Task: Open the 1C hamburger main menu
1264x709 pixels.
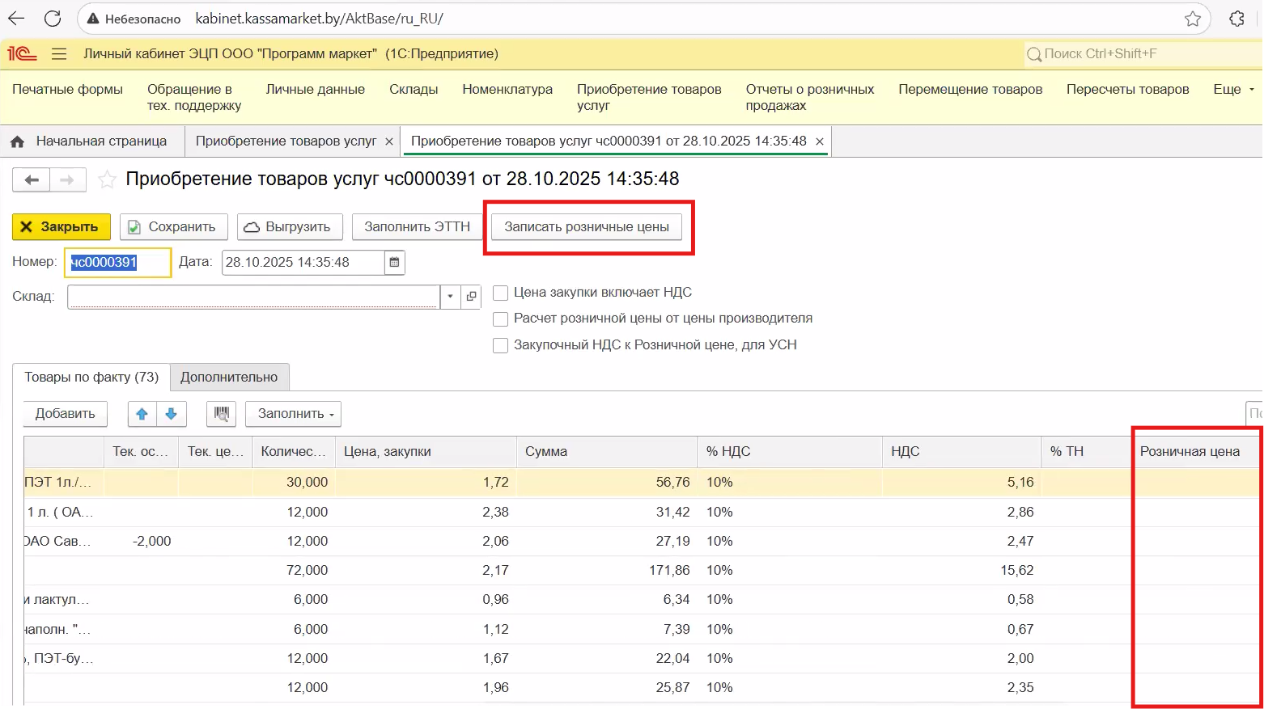Action: pos(58,54)
